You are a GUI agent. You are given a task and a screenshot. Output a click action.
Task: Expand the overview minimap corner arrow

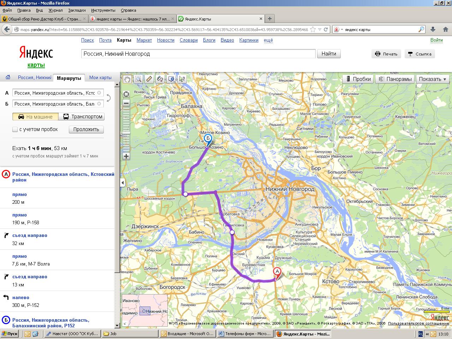125,323
